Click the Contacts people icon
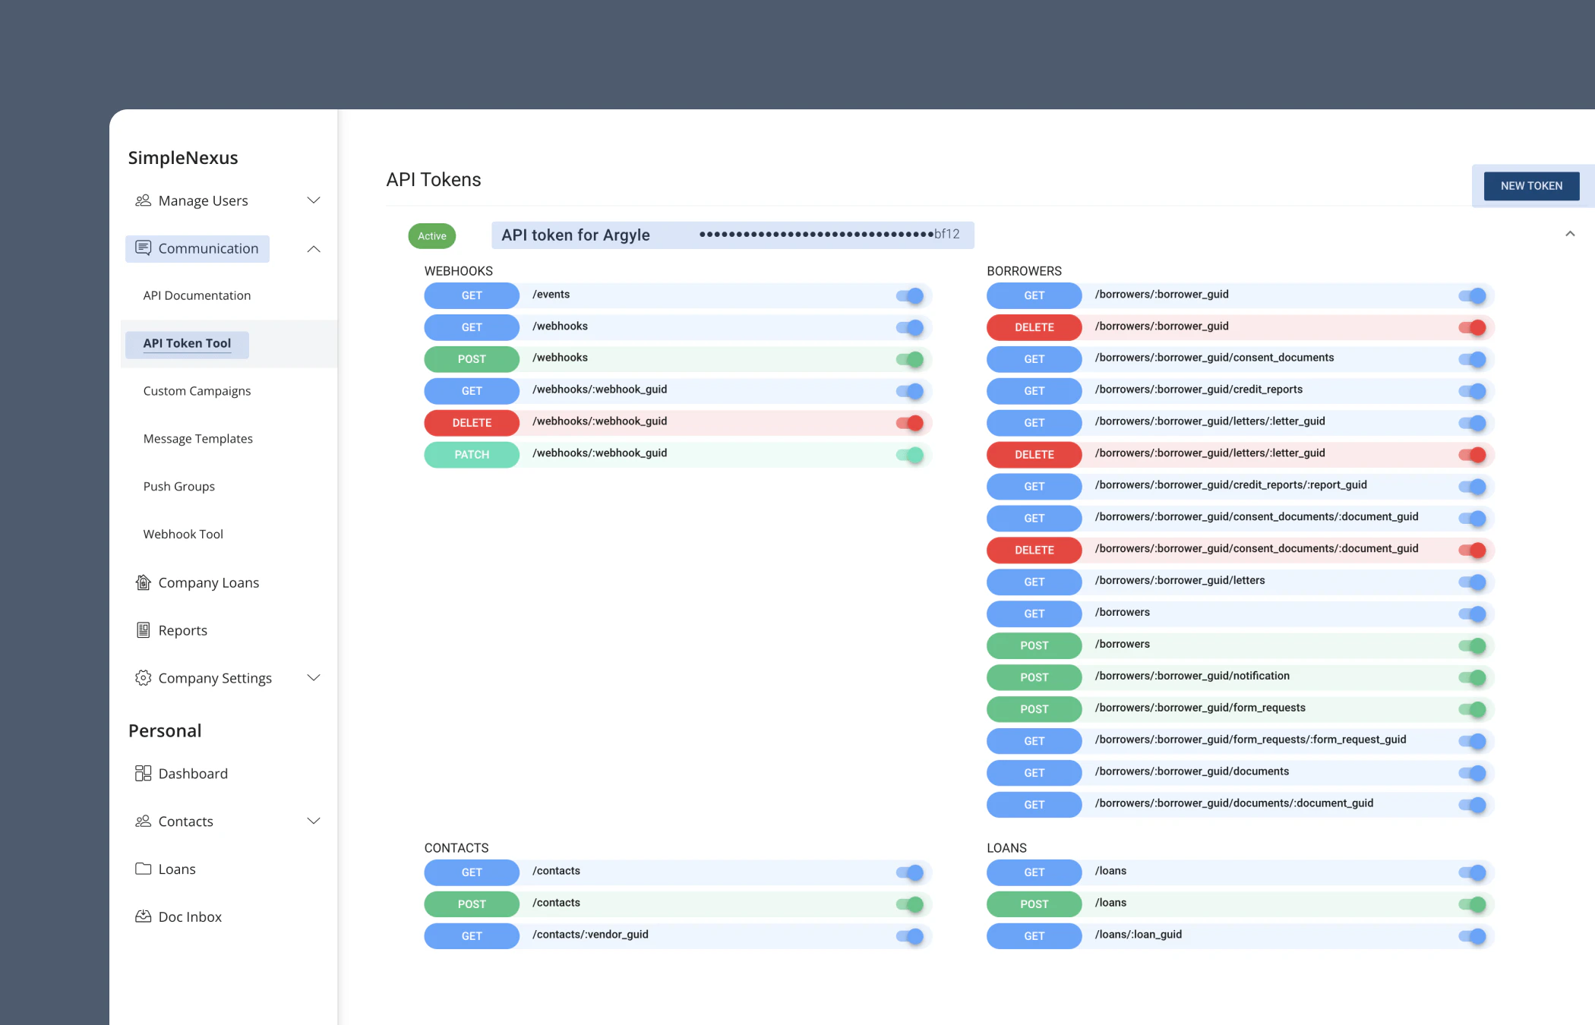Image resolution: width=1595 pixels, height=1025 pixels. click(143, 821)
